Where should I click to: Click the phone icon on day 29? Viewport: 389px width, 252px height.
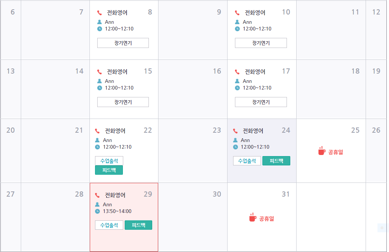click(x=98, y=196)
